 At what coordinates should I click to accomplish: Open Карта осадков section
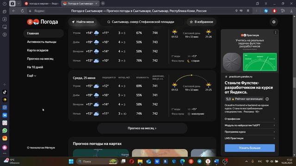click(37, 50)
